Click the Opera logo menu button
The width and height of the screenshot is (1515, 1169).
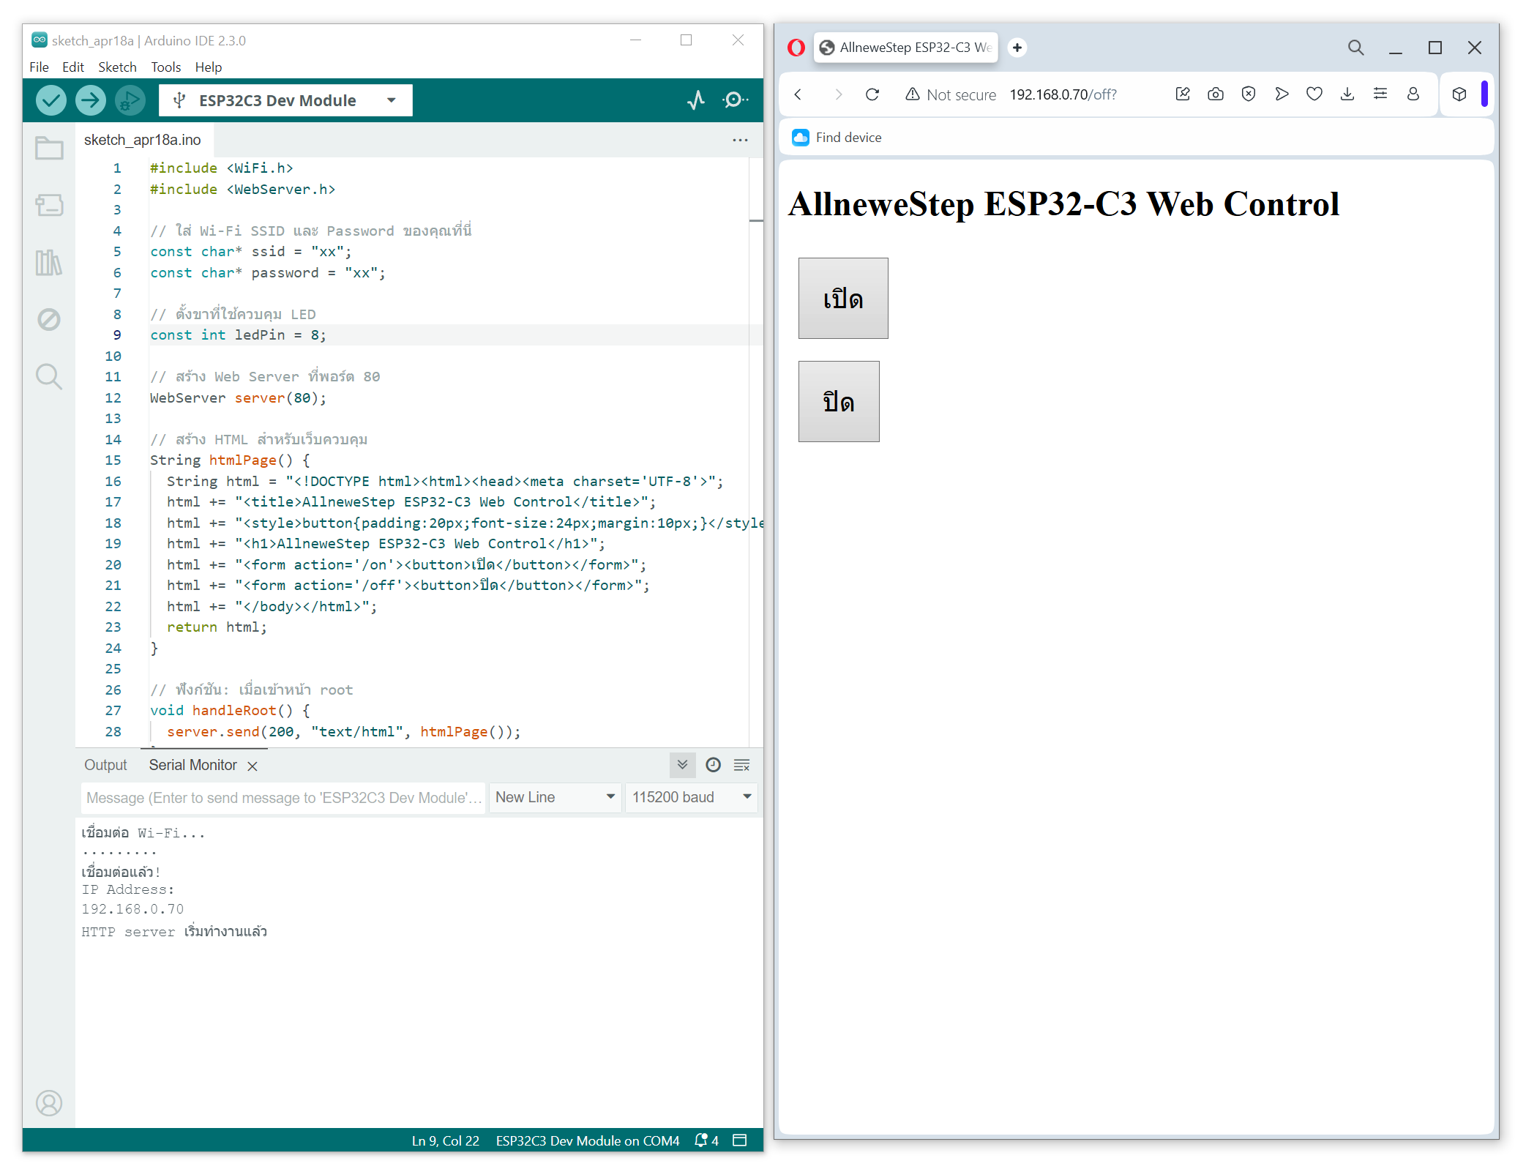pos(796,48)
